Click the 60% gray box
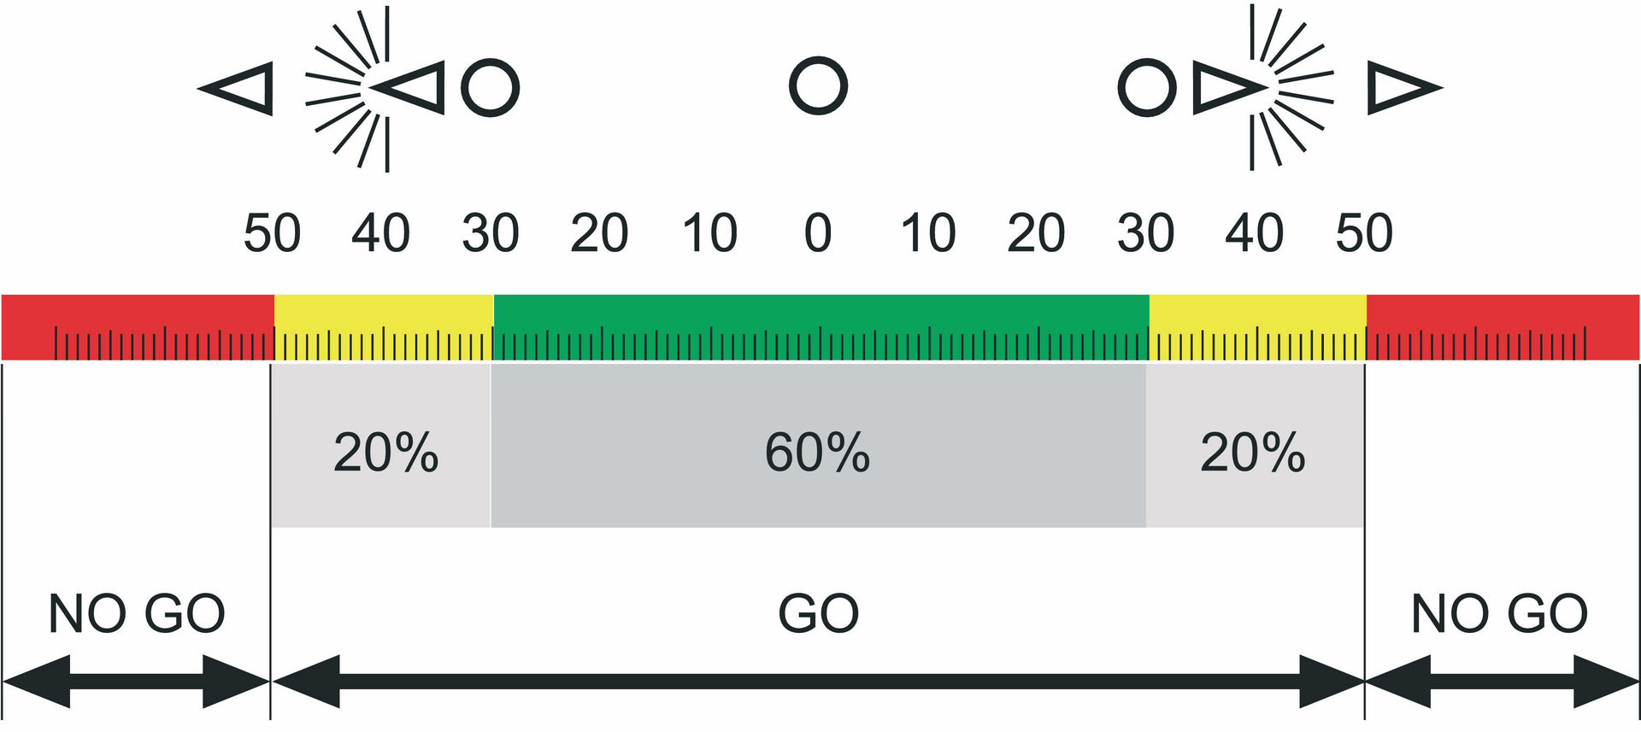 point(819,446)
